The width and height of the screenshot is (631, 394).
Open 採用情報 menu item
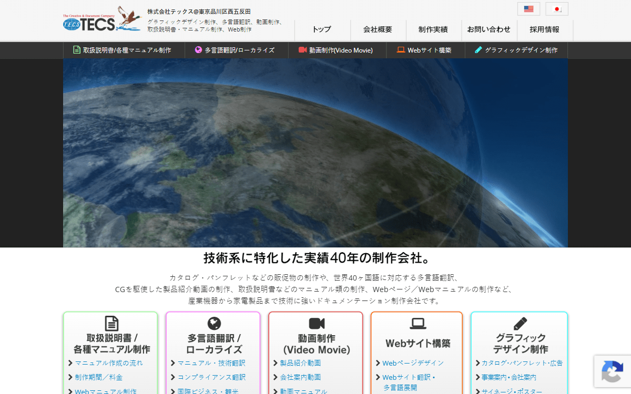545,30
